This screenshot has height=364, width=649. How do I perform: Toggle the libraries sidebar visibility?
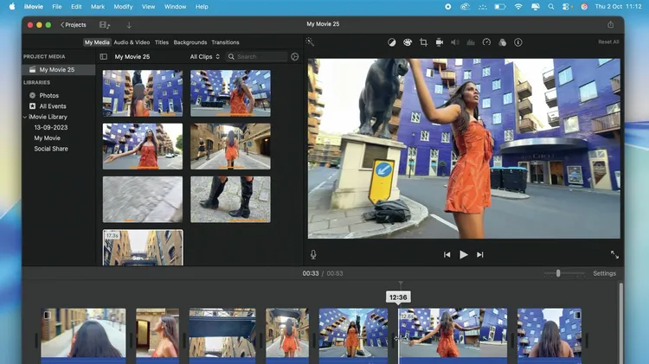point(104,57)
